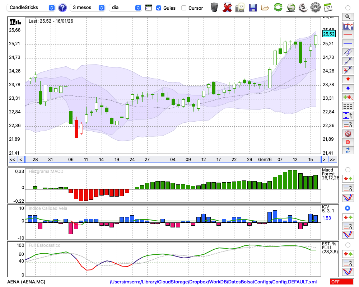Screen dimensions: 359x287
Task: Click the trash can icon in toolbar
Action: click(214, 8)
